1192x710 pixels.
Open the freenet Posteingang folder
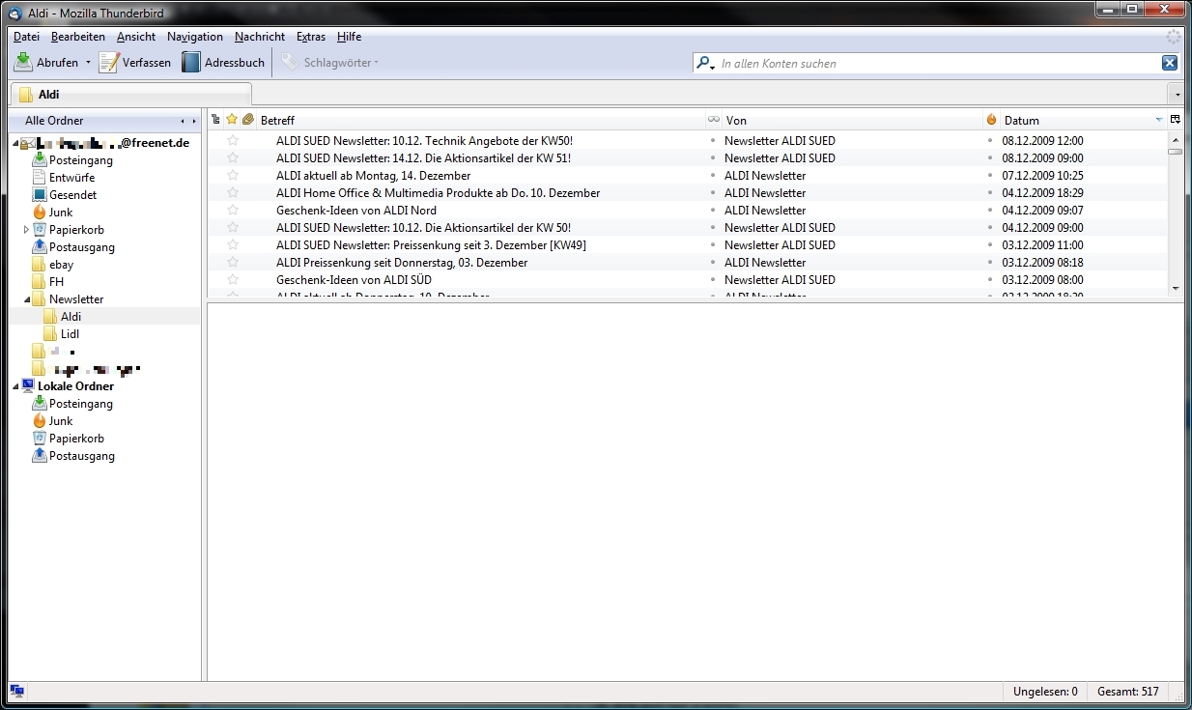tap(81, 160)
